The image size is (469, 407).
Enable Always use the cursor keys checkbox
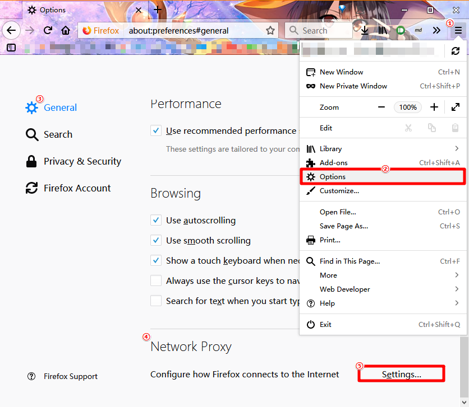[156, 281]
